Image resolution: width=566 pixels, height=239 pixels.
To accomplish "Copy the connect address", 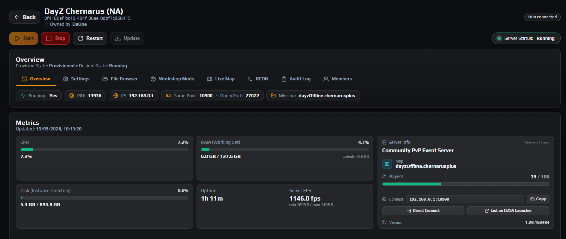I will [x=538, y=199].
